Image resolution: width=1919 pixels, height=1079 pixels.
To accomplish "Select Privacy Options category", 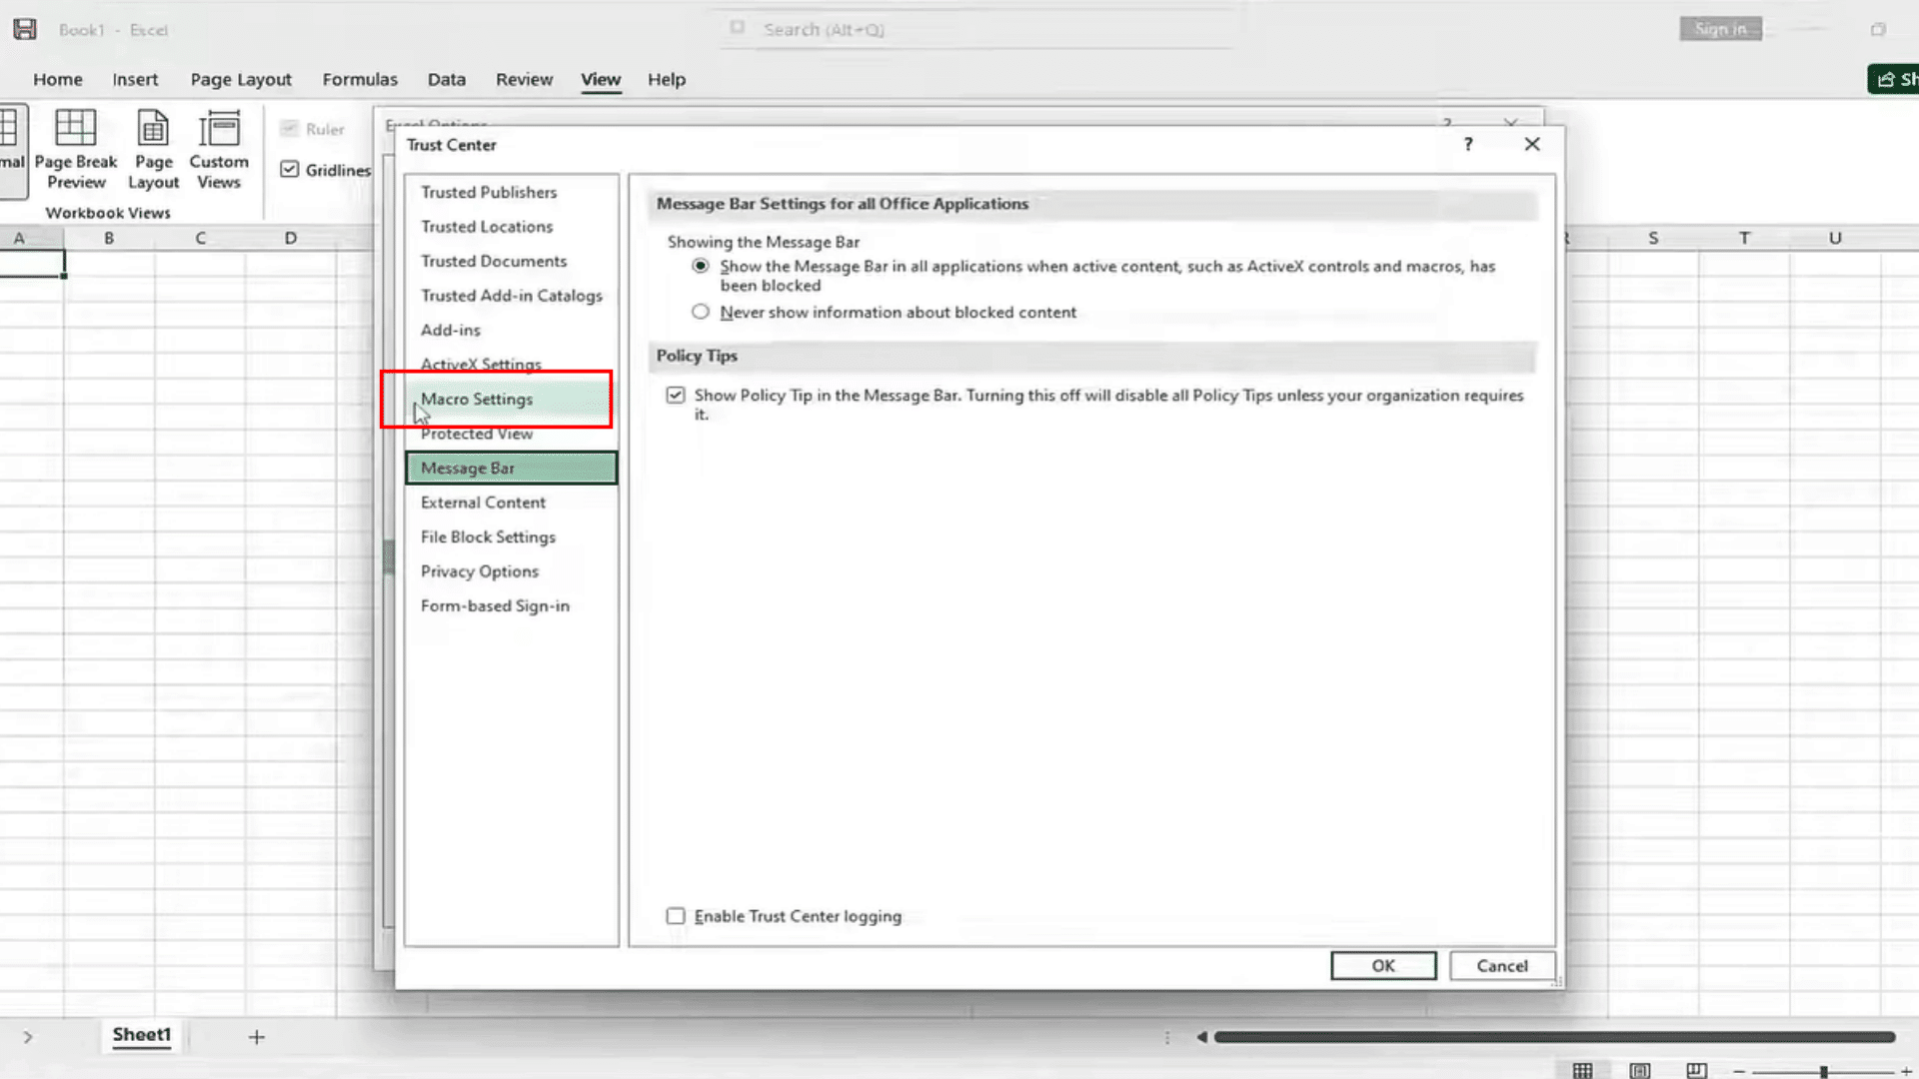I will (x=512, y=571).
